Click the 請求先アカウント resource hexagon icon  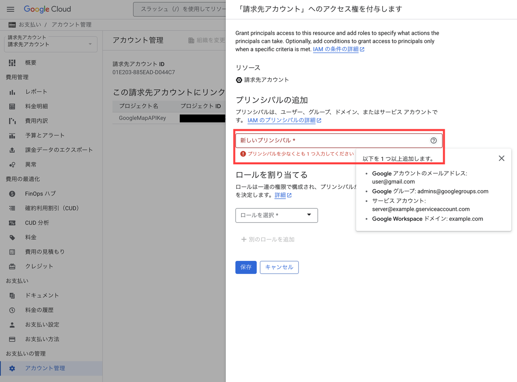(239, 80)
